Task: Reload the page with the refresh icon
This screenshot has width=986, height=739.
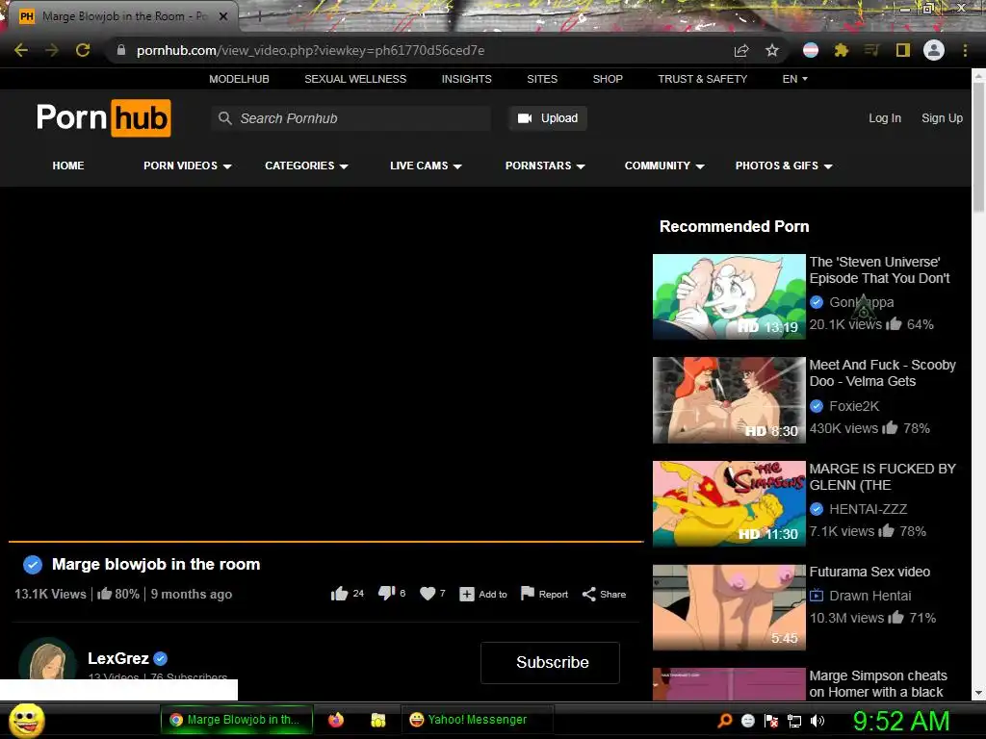Action: coord(83,50)
